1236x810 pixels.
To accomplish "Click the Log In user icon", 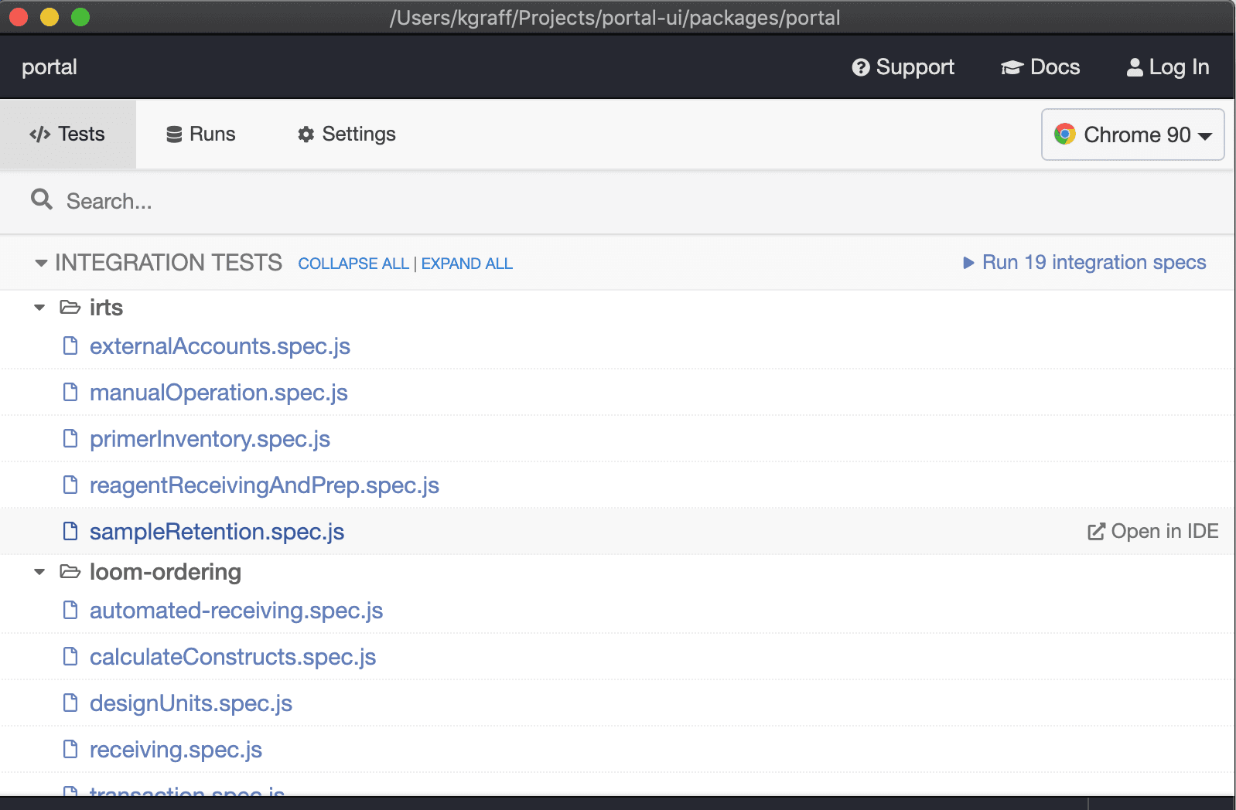I will (1134, 68).
